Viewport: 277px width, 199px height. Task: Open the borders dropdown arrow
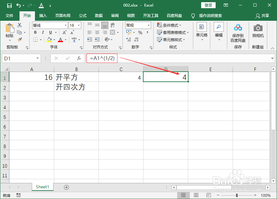click(x=41, y=40)
